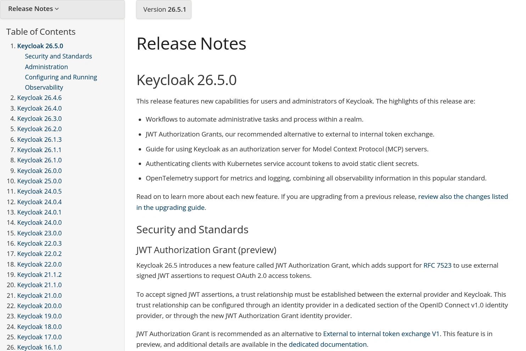Click Keycloak 24.0.5 sidebar link
The image size is (526, 351).
click(x=39, y=191)
